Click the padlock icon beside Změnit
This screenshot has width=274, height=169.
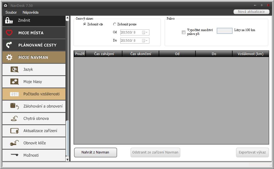[9, 20]
